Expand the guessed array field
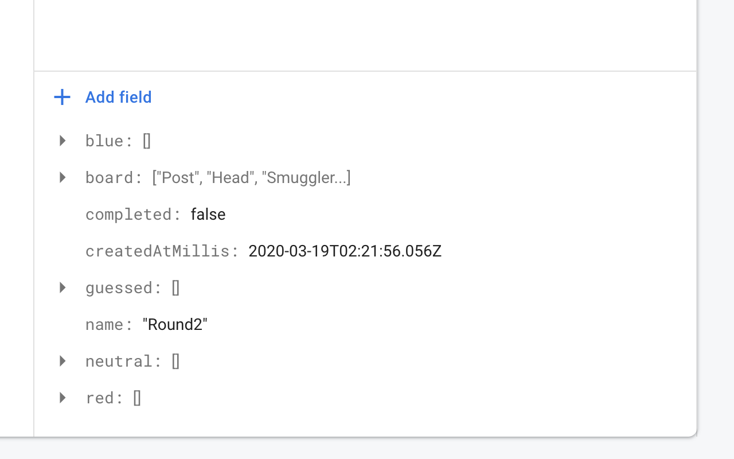Image resolution: width=734 pixels, height=459 pixels. tap(63, 287)
